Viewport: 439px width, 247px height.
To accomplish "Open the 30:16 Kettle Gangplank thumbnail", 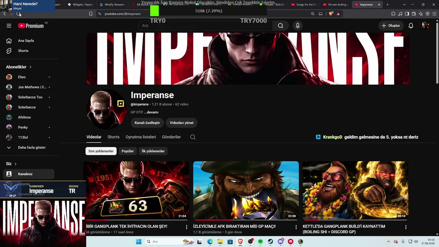I will click(x=356, y=190).
